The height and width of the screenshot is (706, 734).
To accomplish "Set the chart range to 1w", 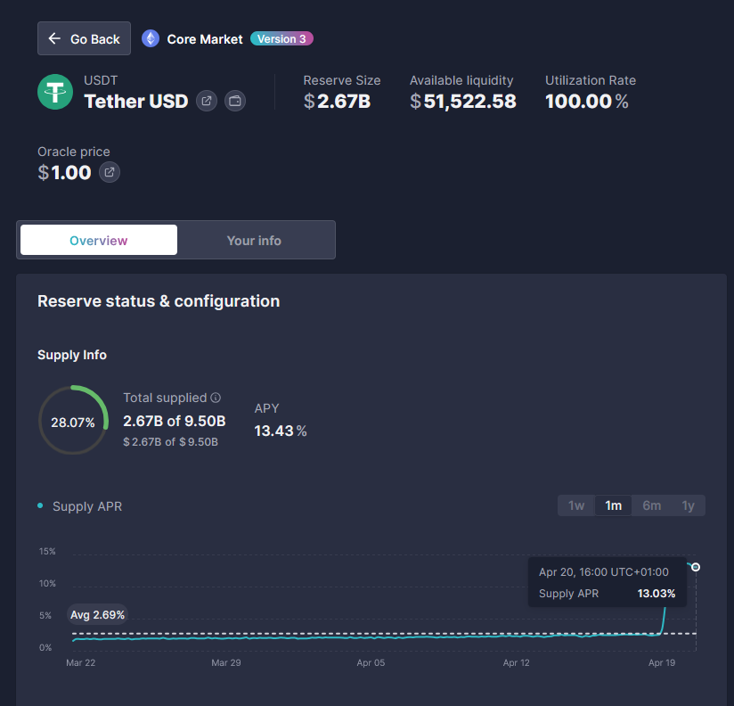I will [576, 505].
